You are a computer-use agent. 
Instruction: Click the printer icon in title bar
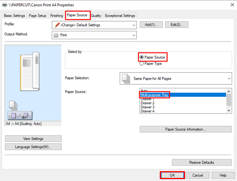tap(5, 5)
